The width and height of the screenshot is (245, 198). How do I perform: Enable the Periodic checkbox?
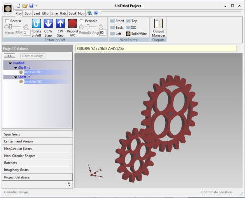pyautogui.click(x=82, y=21)
